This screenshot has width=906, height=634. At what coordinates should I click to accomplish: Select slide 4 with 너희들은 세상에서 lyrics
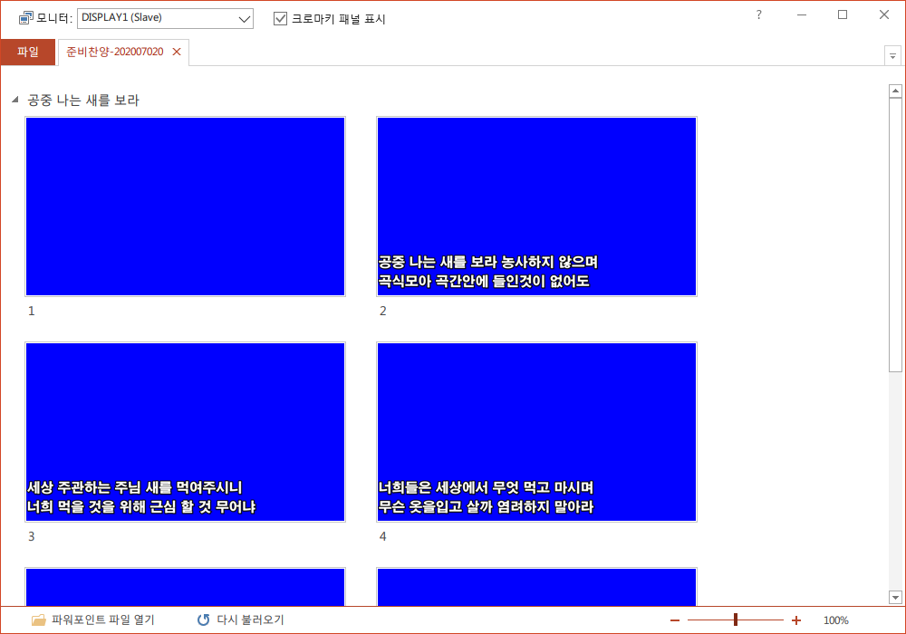(x=536, y=432)
